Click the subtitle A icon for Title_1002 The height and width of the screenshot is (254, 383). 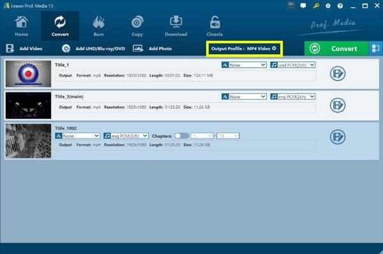point(58,136)
